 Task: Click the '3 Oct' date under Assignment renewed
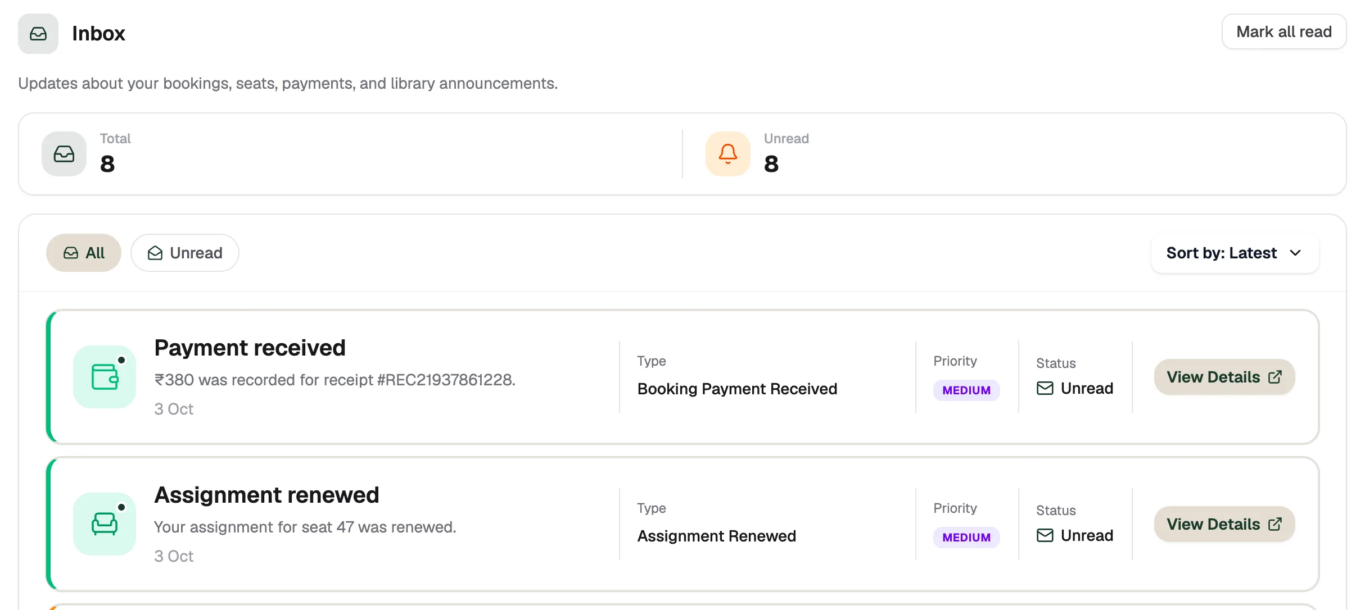click(174, 556)
